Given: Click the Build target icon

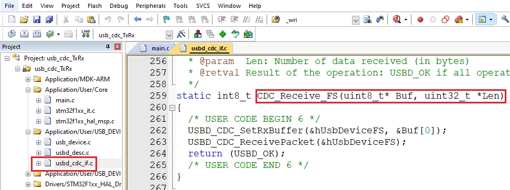Looking at the screenshot, I should pyautogui.click(x=24, y=34).
